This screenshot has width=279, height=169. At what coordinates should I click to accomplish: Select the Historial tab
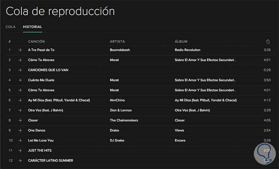[32, 27]
